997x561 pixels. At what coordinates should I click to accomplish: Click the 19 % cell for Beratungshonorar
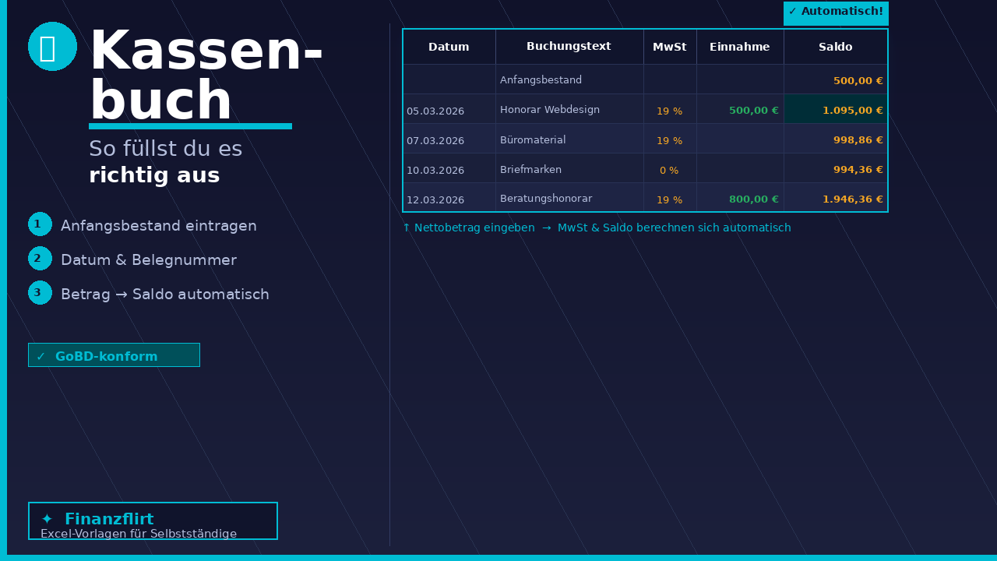point(670,199)
